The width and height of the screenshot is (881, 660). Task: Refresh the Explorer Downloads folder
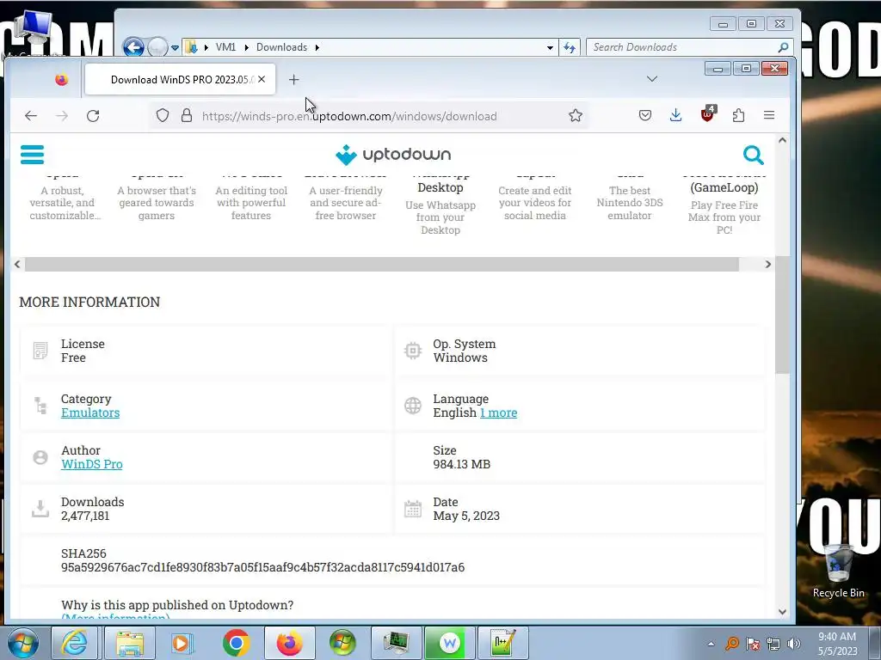pos(570,48)
